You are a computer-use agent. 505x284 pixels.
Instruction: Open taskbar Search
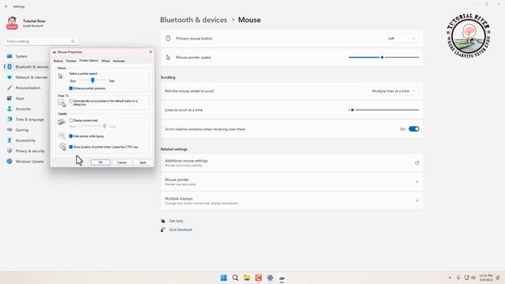tap(235, 278)
